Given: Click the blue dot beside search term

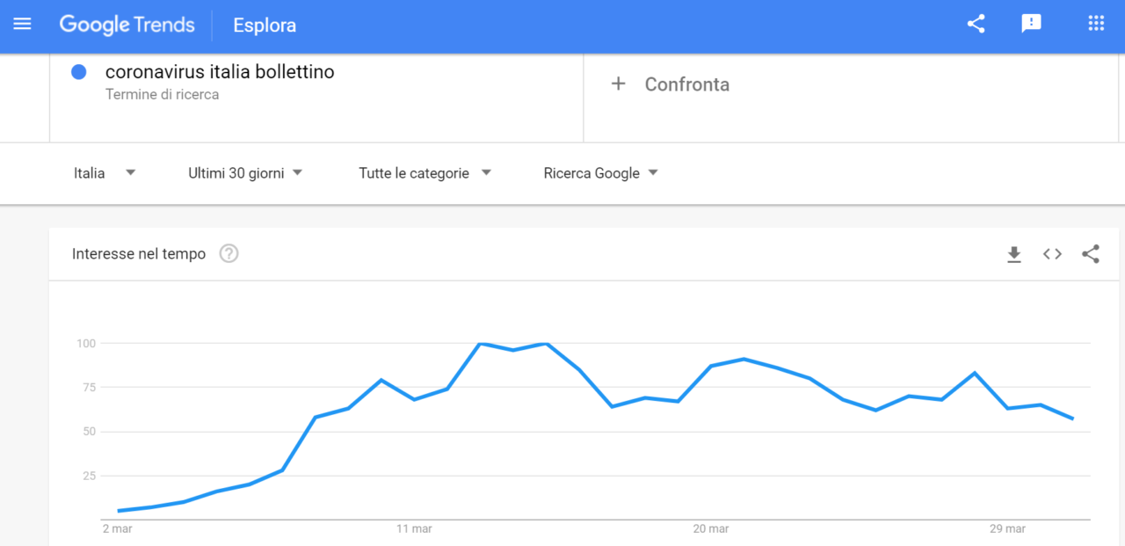Looking at the screenshot, I should click(x=79, y=73).
